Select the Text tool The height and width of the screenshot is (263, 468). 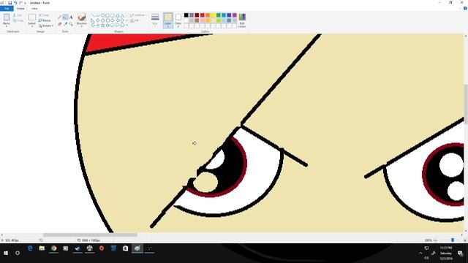tap(71, 18)
